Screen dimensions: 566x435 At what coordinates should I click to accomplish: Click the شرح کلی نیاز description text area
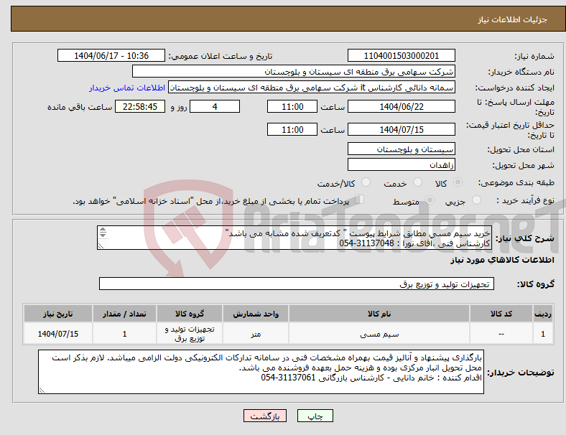(294, 238)
